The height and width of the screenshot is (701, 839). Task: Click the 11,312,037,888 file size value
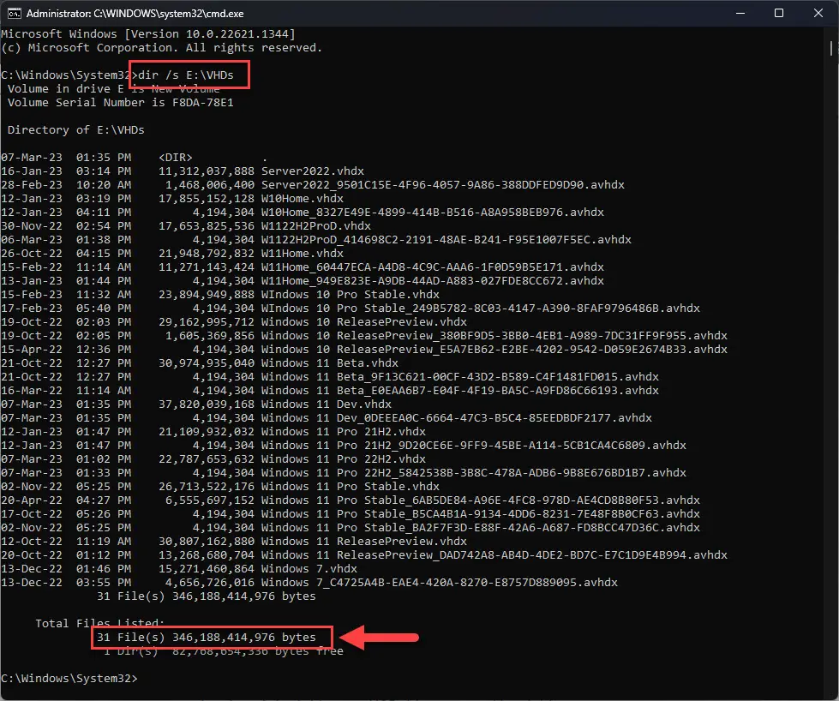click(x=207, y=171)
